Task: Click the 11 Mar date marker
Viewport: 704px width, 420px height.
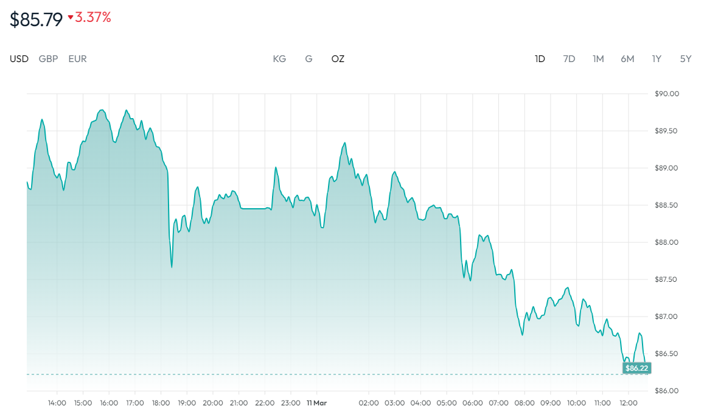Action: pyautogui.click(x=317, y=403)
